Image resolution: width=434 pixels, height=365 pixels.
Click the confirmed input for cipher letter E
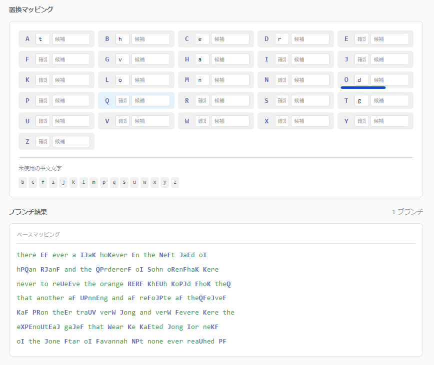[x=361, y=39]
